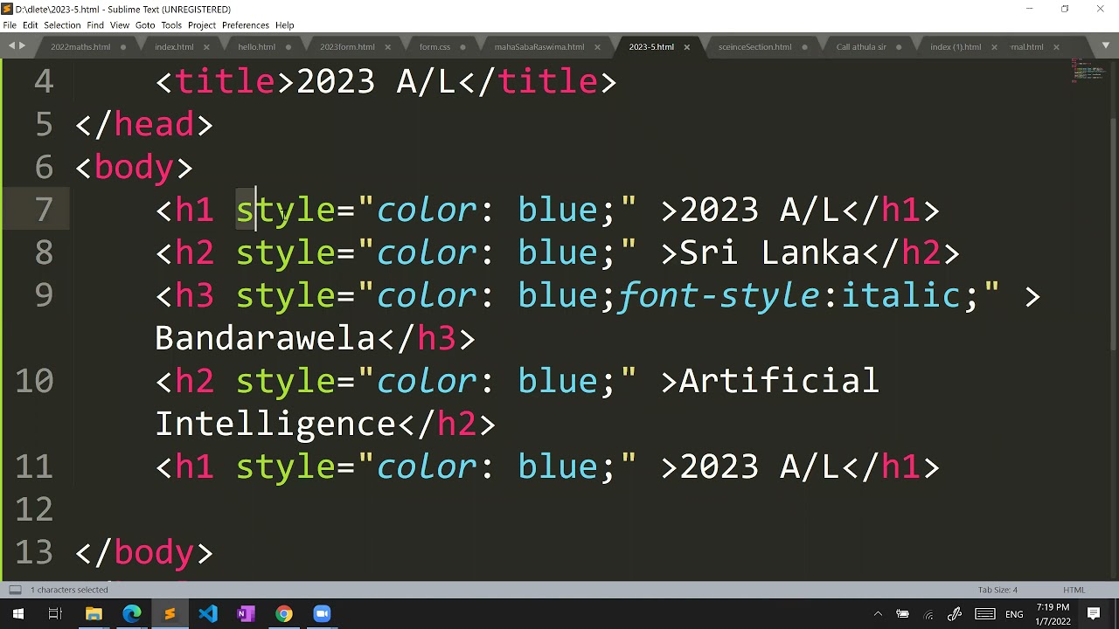Open File Explorer from the taskbar
Viewport: 1119px width, 629px height.
pos(94,614)
